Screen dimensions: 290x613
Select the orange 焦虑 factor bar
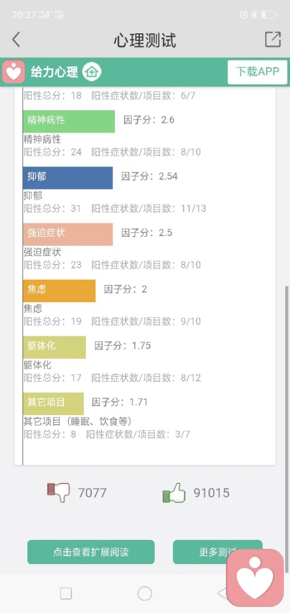click(x=59, y=290)
